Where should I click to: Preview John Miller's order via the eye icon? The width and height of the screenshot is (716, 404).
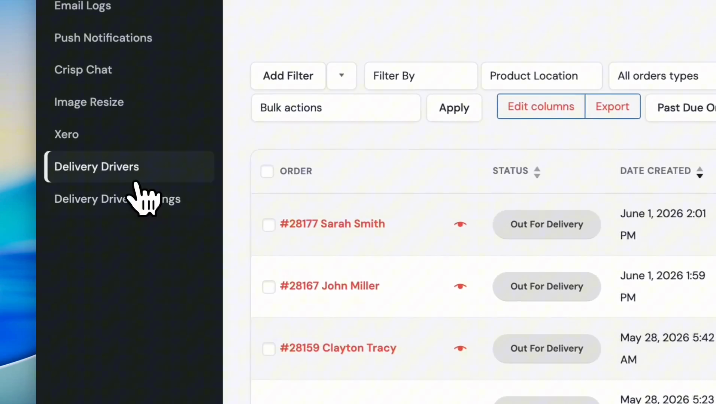pos(460,286)
